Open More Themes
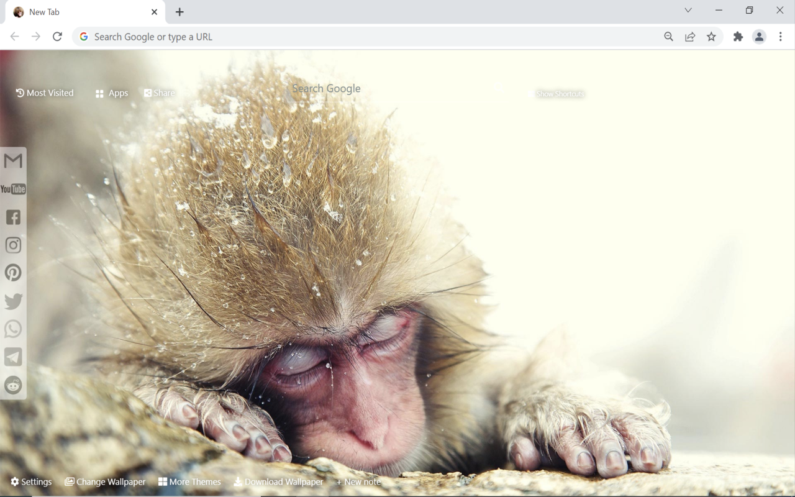795x497 pixels. [189, 482]
